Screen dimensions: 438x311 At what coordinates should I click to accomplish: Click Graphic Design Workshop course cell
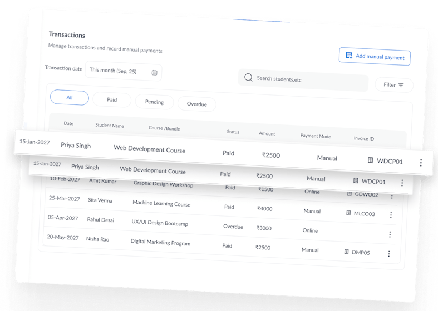click(163, 184)
